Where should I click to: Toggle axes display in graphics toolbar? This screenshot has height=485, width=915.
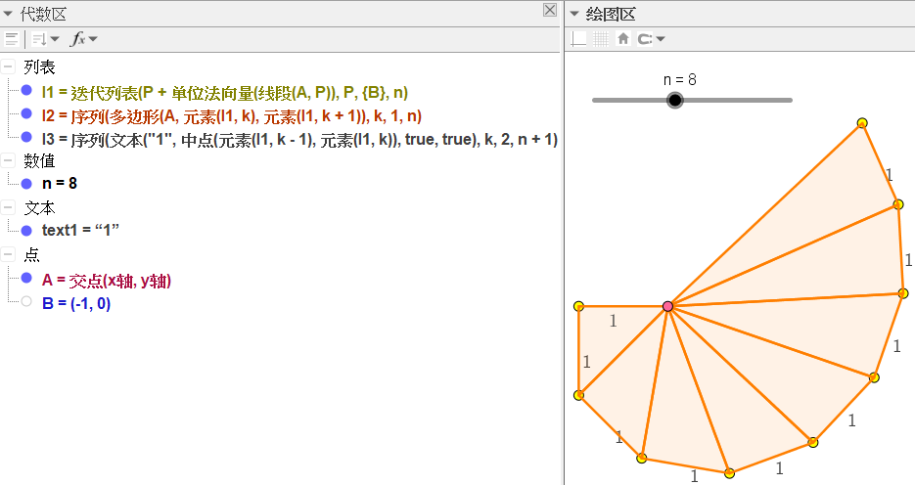pyautogui.click(x=578, y=39)
